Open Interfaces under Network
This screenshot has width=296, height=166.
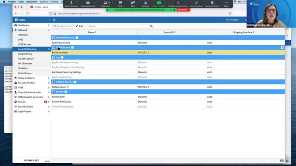(23, 35)
